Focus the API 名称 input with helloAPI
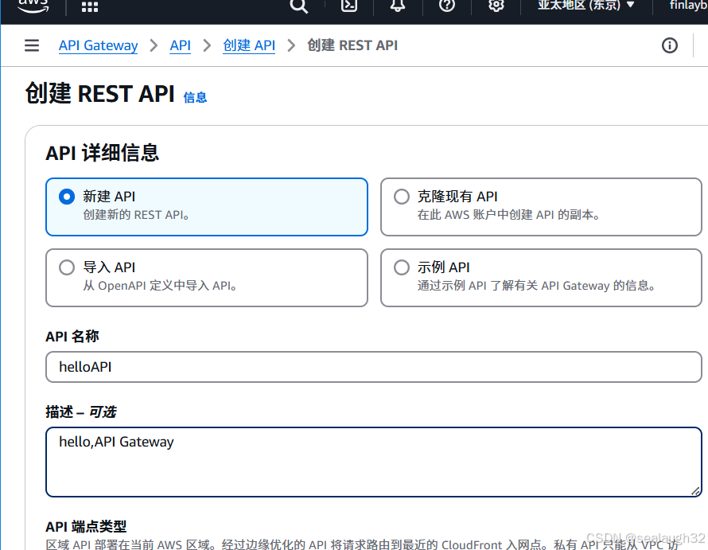Image resolution: width=708 pixels, height=550 pixels. tap(373, 367)
